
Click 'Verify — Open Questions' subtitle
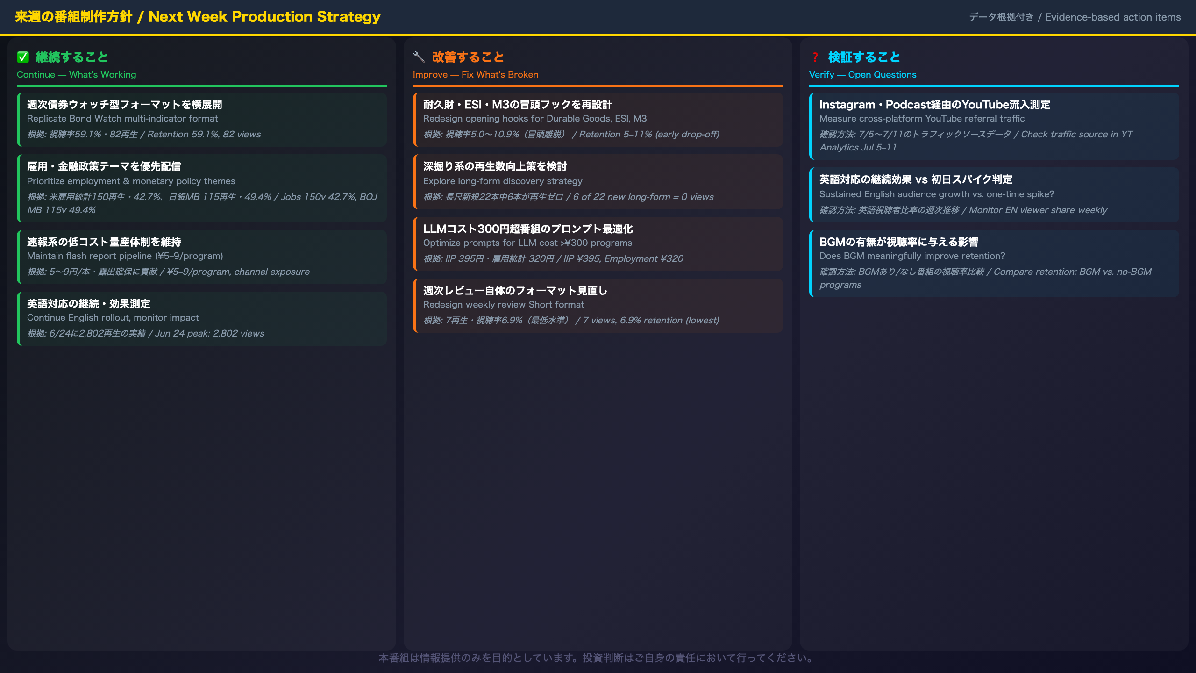863,75
